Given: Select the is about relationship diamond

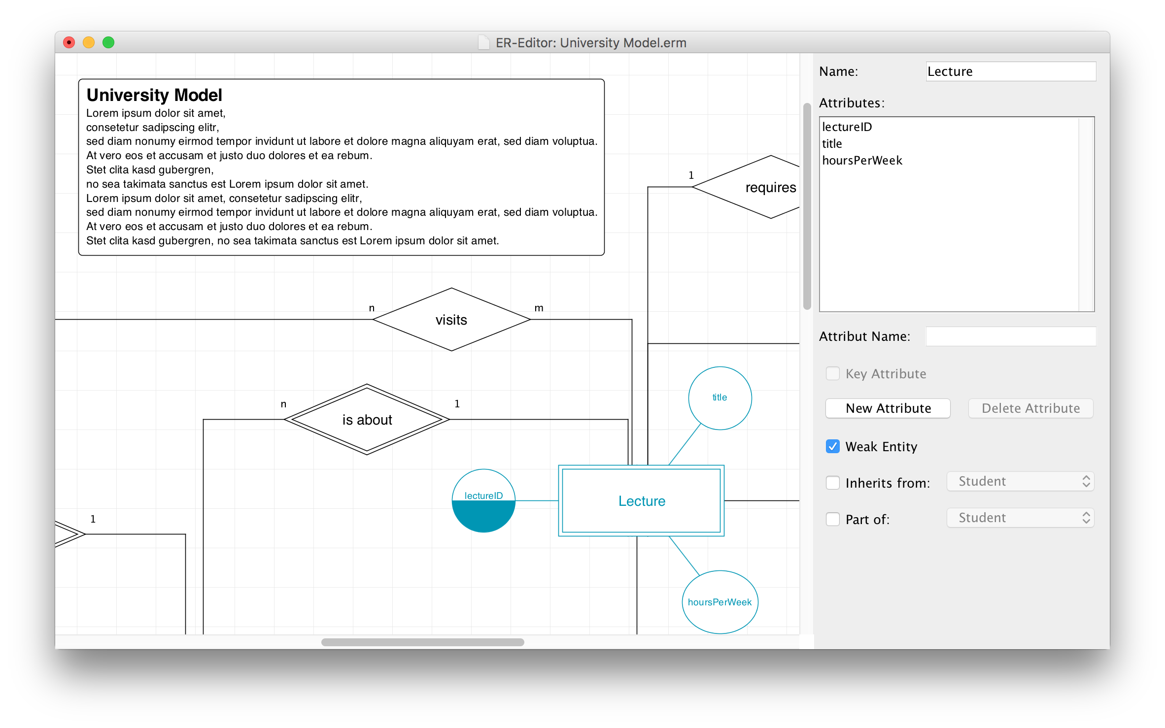Looking at the screenshot, I should 367,420.
